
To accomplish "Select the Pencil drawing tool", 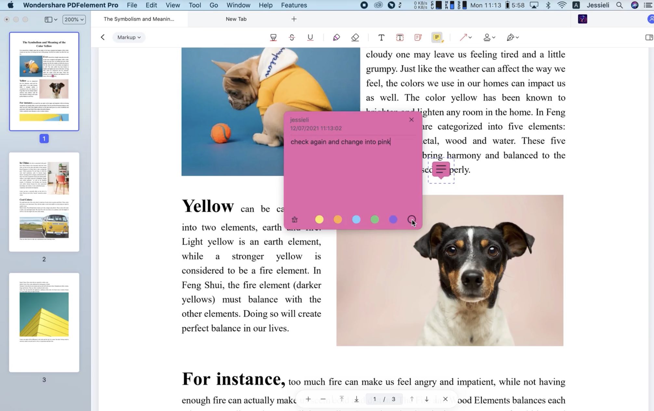I will pos(336,37).
